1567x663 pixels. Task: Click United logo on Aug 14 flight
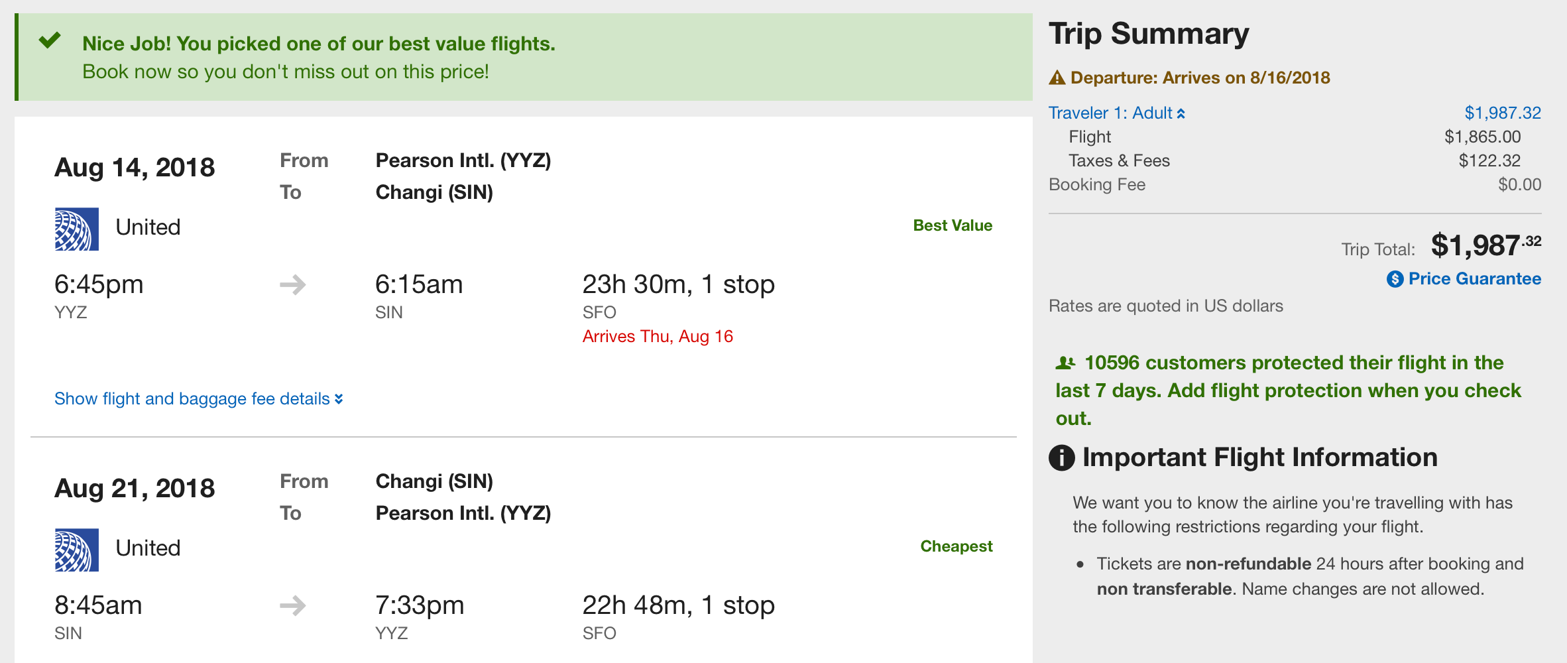pyautogui.click(x=76, y=229)
